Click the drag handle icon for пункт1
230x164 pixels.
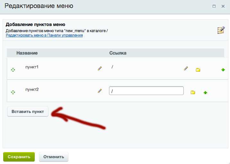point(13,70)
